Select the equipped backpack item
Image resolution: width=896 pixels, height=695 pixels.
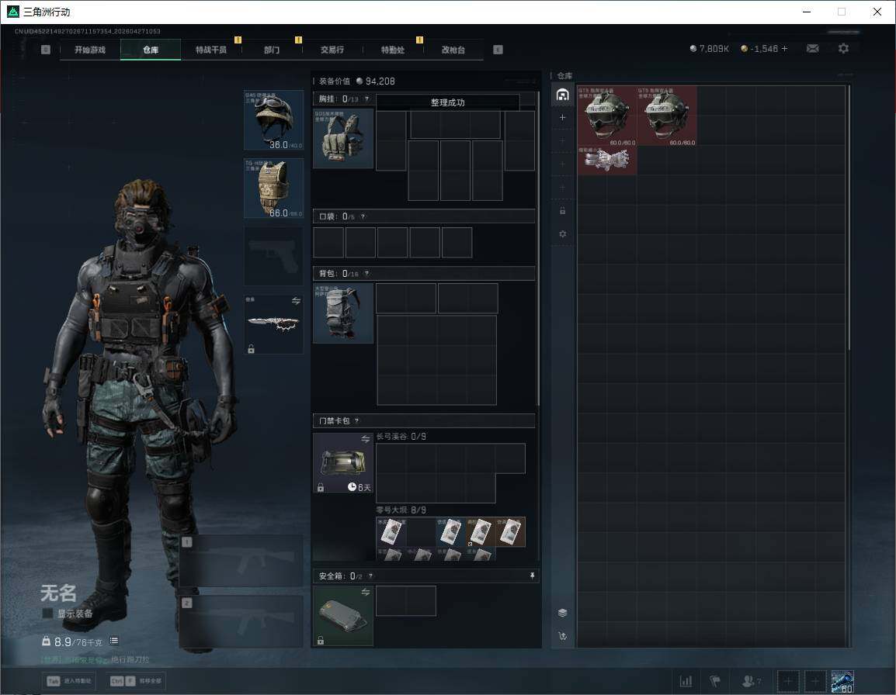[x=343, y=313]
